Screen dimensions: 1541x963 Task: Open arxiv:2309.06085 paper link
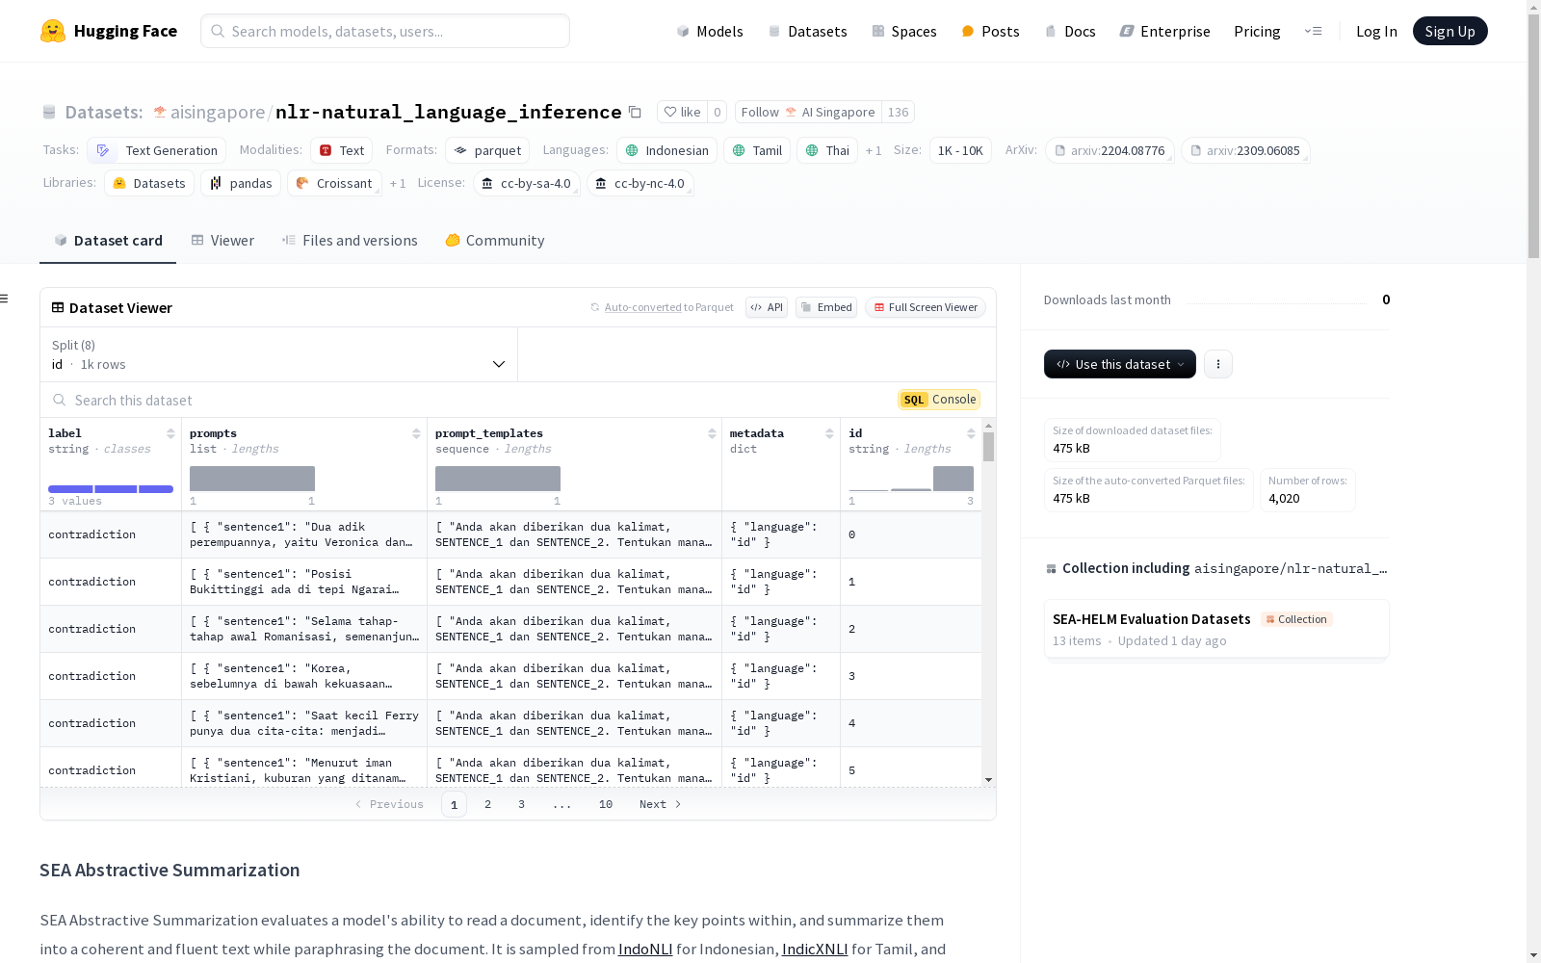coord(1245,150)
